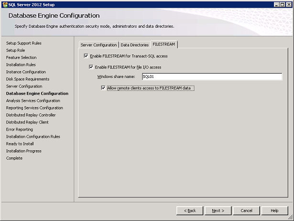The width and height of the screenshot is (294, 221).
Task: Click Complete step in the list
Action: click(x=14, y=158)
